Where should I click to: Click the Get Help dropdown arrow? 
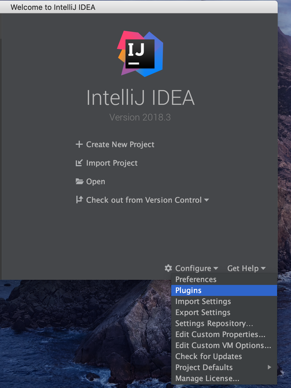pyautogui.click(x=263, y=268)
